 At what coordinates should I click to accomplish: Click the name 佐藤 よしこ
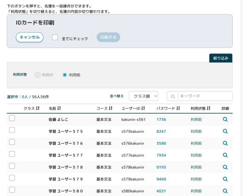click(x=58, y=119)
